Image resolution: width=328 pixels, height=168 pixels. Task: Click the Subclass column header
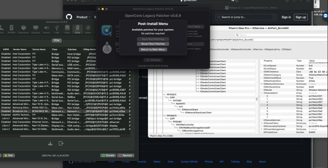tap(72, 49)
